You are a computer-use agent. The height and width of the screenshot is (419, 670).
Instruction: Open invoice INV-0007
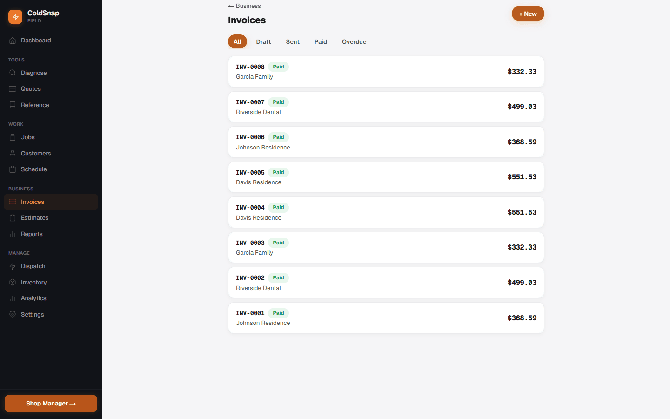point(386,107)
